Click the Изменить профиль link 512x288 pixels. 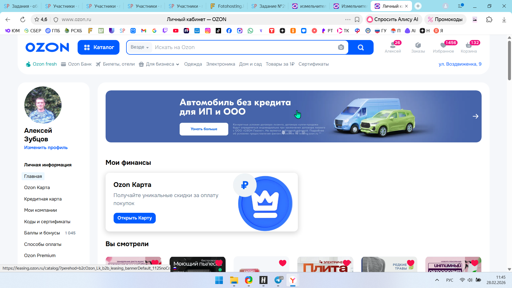(46, 147)
